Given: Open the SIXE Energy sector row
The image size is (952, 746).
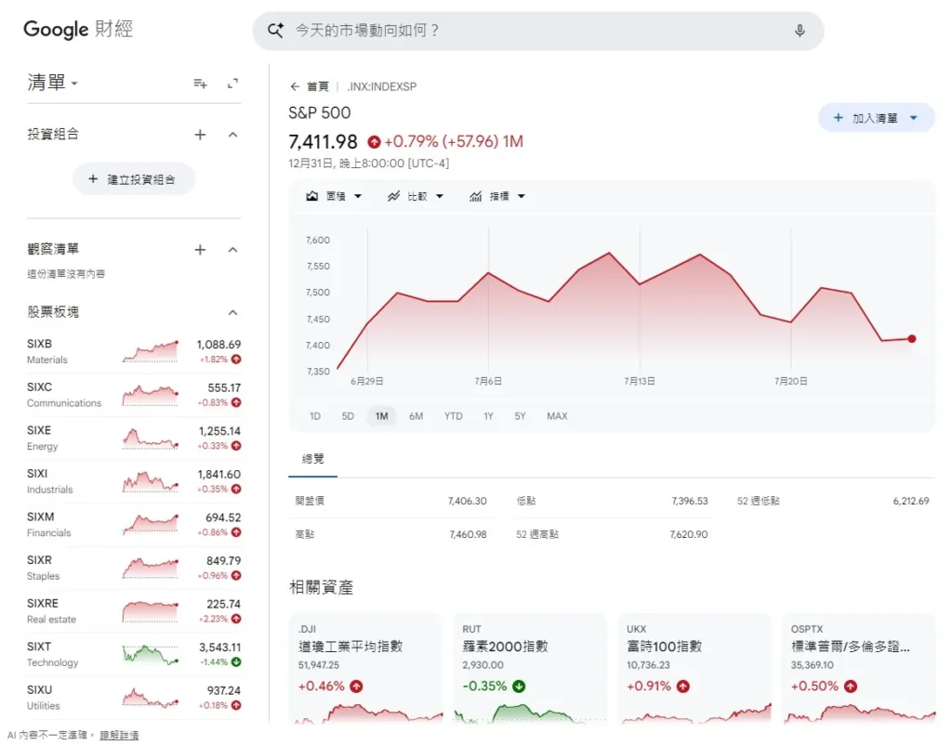Looking at the screenshot, I should (x=134, y=438).
